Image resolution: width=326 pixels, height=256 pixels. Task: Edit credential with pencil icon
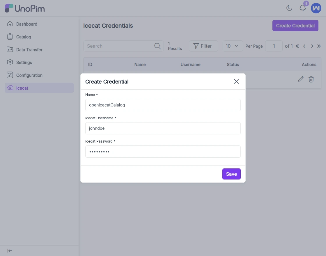click(301, 79)
